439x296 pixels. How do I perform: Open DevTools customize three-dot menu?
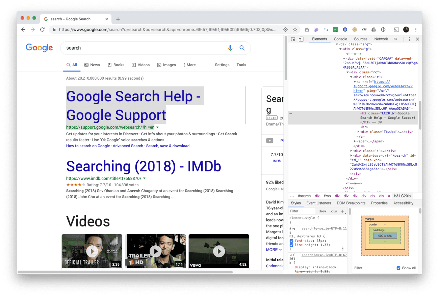pos(409,39)
